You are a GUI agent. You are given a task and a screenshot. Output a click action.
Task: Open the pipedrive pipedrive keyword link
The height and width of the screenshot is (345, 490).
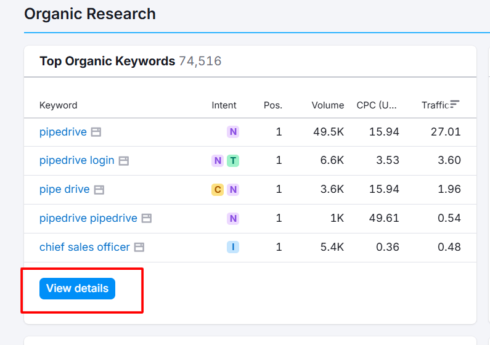(x=88, y=218)
